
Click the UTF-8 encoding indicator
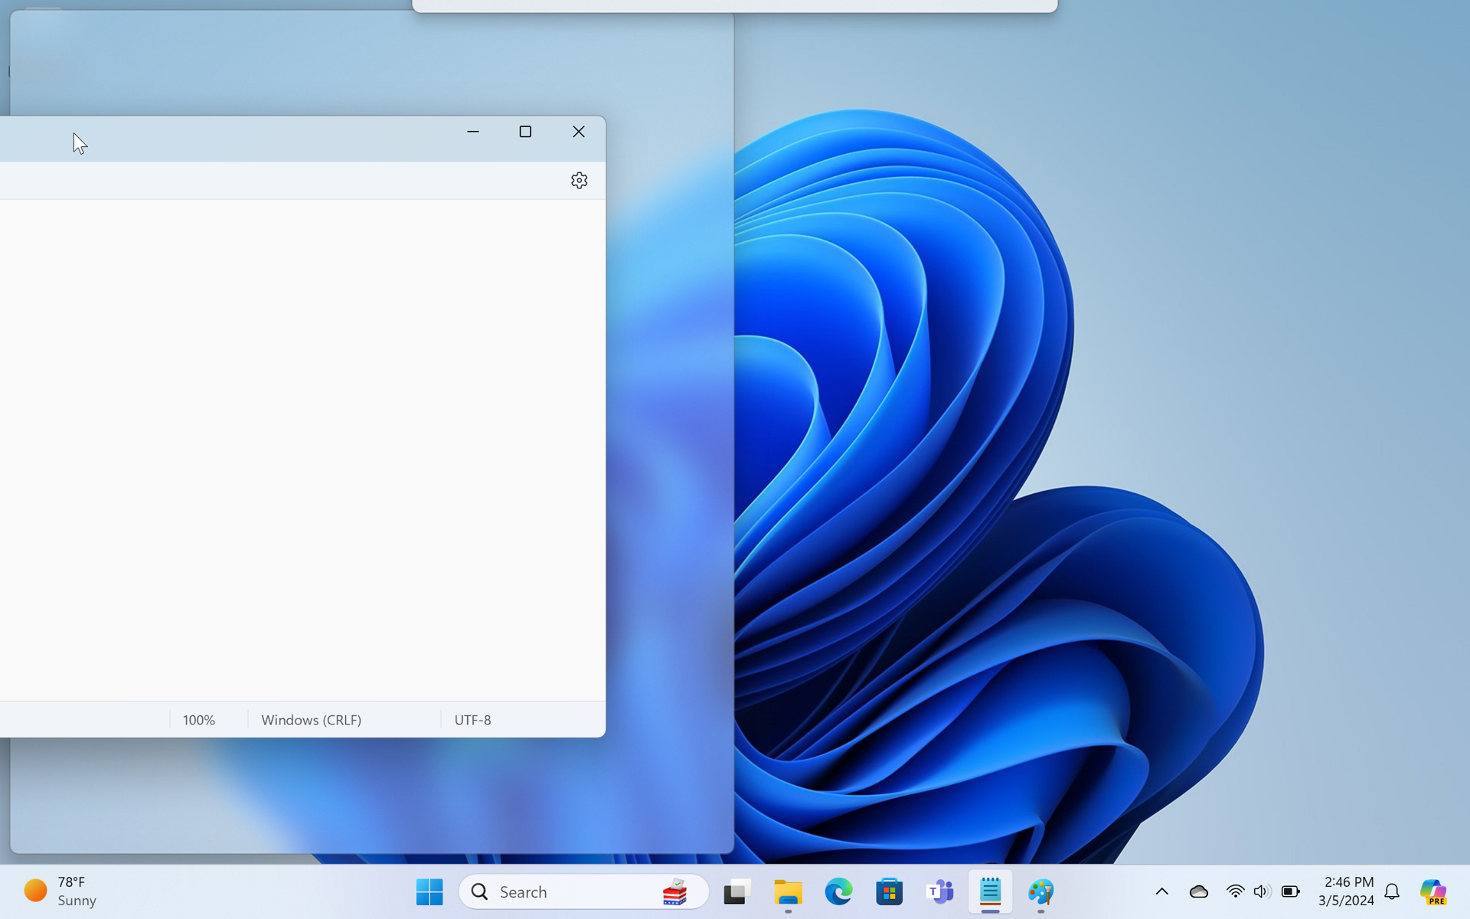(472, 720)
